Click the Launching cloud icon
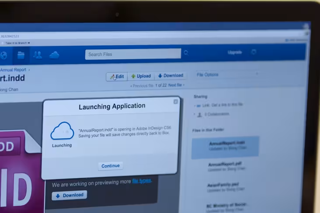320x213 pixels. [62, 131]
